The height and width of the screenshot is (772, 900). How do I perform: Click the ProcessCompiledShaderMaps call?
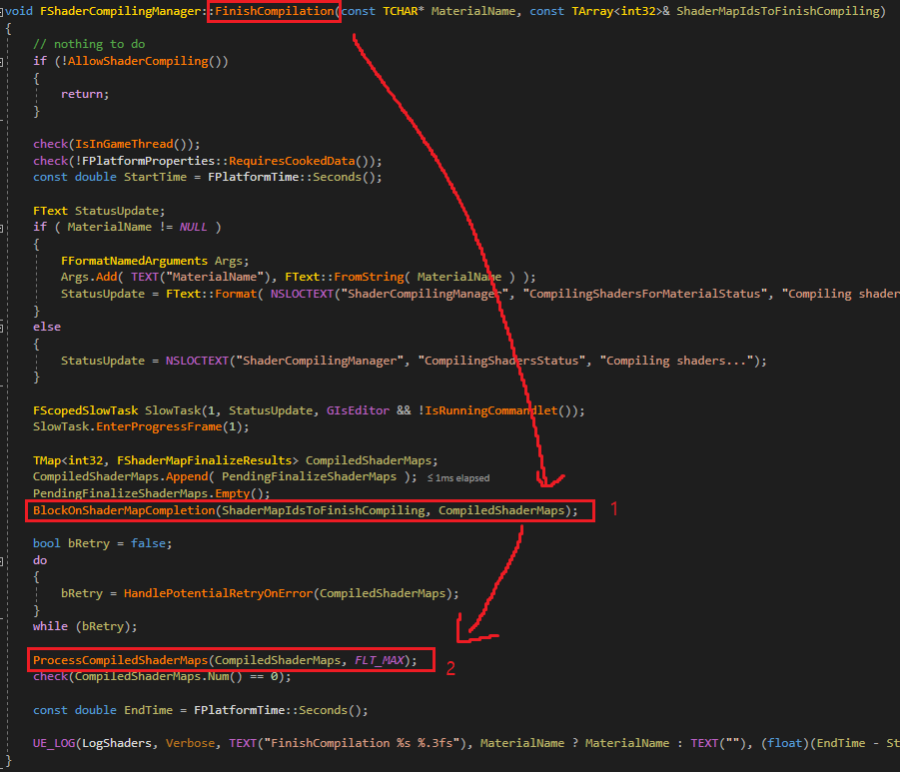coord(120,660)
